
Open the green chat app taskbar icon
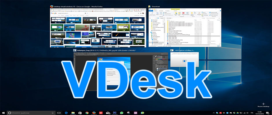[x=142, y=113]
